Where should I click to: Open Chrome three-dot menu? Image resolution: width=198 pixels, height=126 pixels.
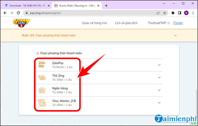193,13
